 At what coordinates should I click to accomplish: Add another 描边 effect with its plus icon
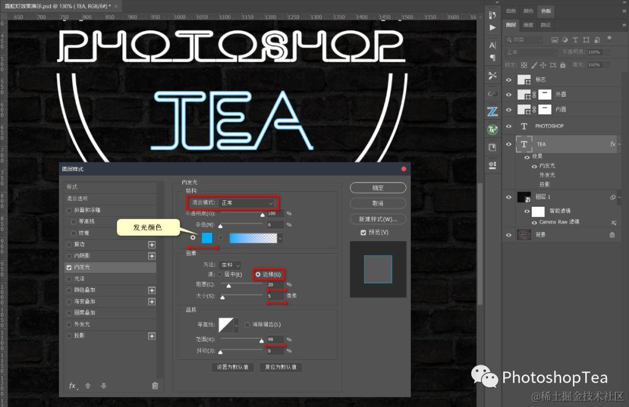tap(151, 245)
